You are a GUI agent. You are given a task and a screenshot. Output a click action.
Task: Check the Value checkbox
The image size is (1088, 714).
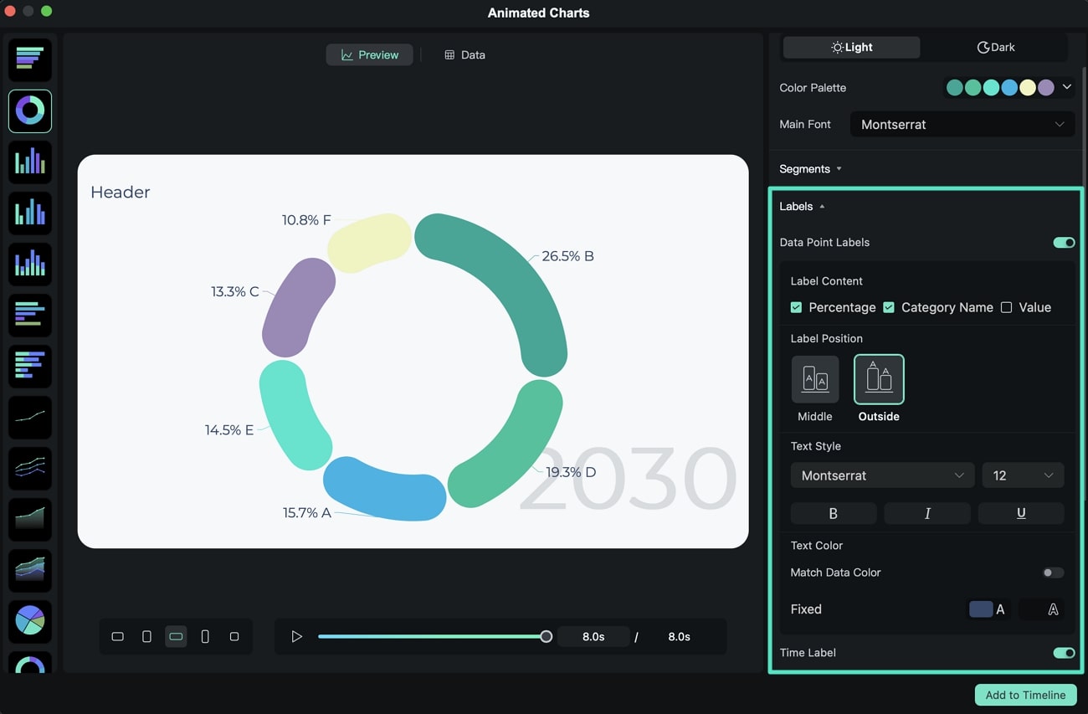(x=1006, y=307)
